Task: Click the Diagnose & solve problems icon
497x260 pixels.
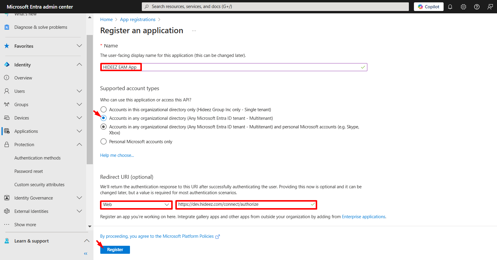Action: [x=7, y=27]
